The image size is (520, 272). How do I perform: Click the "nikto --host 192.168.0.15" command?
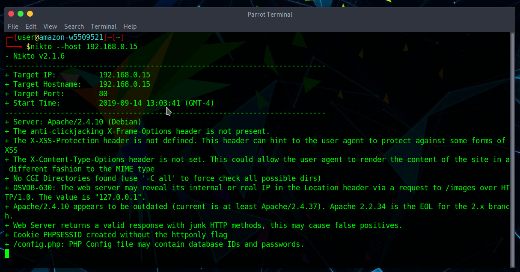pos(84,47)
